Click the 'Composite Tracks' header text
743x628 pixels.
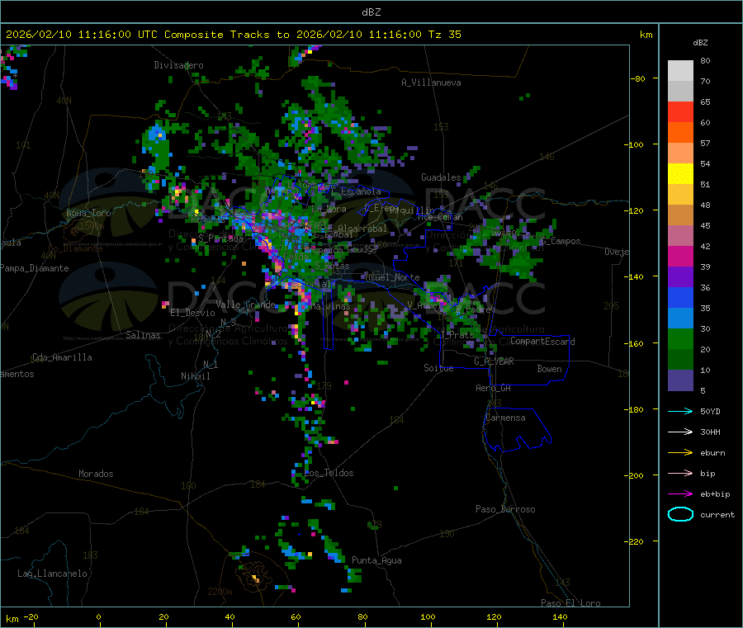[x=216, y=35]
